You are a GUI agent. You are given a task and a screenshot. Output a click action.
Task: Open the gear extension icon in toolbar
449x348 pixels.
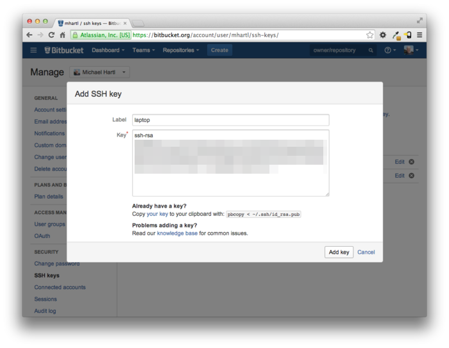tap(383, 35)
